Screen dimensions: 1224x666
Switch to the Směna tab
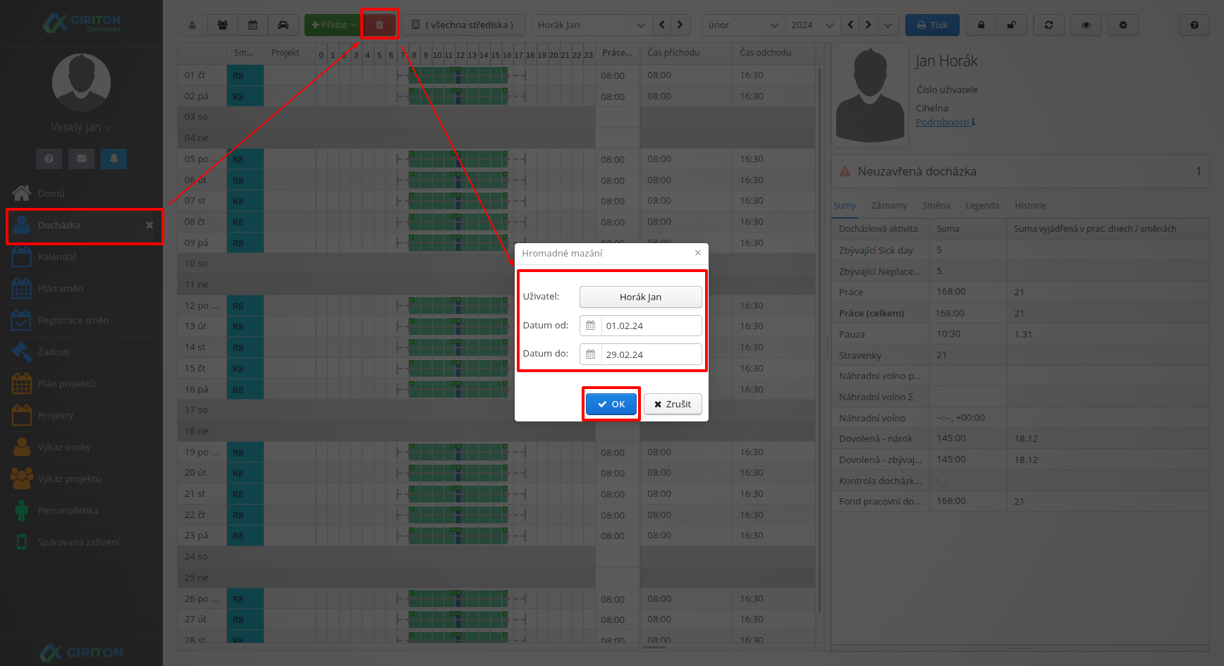click(936, 206)
